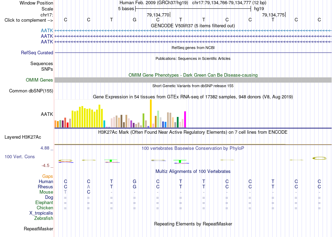The height and width of the screenshot is (237, 332).
Task: Select the Rhesus alignment row label
Action: pos(45,187)
